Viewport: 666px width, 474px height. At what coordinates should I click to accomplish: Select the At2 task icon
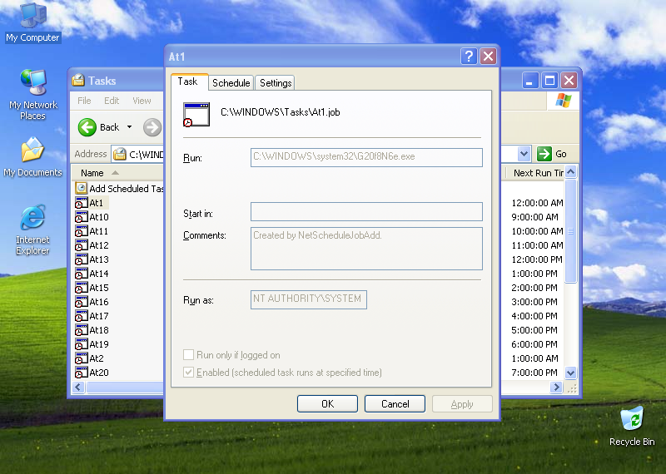(81, 358)
